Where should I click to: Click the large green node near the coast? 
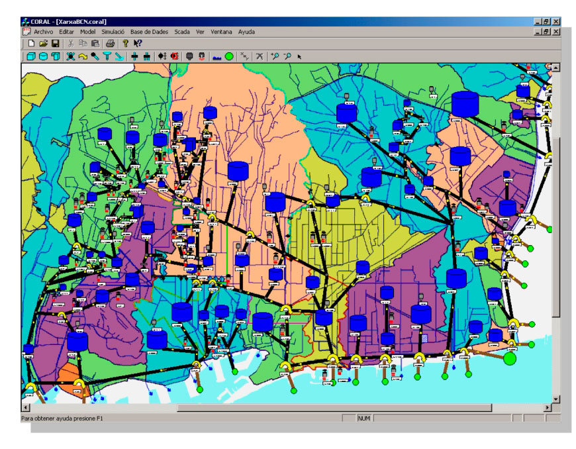509,359
